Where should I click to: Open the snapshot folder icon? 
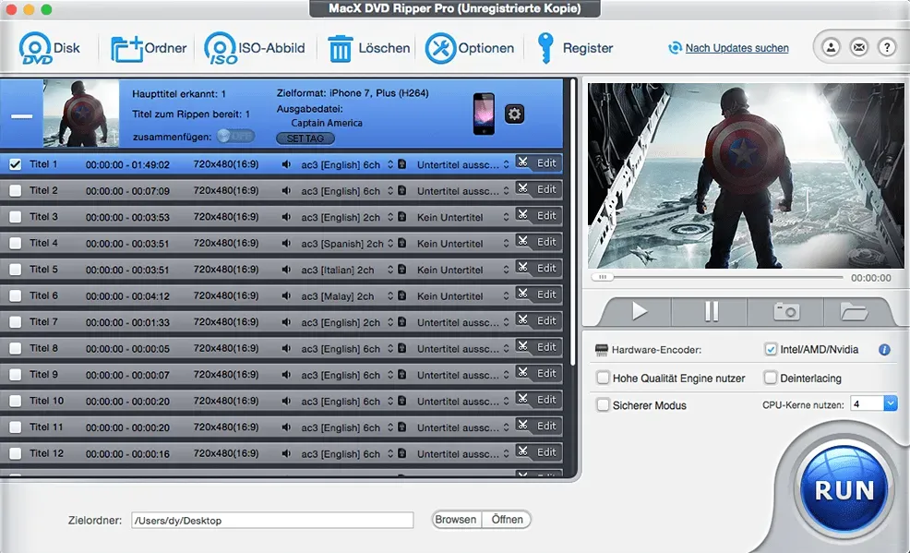[854, 312]
